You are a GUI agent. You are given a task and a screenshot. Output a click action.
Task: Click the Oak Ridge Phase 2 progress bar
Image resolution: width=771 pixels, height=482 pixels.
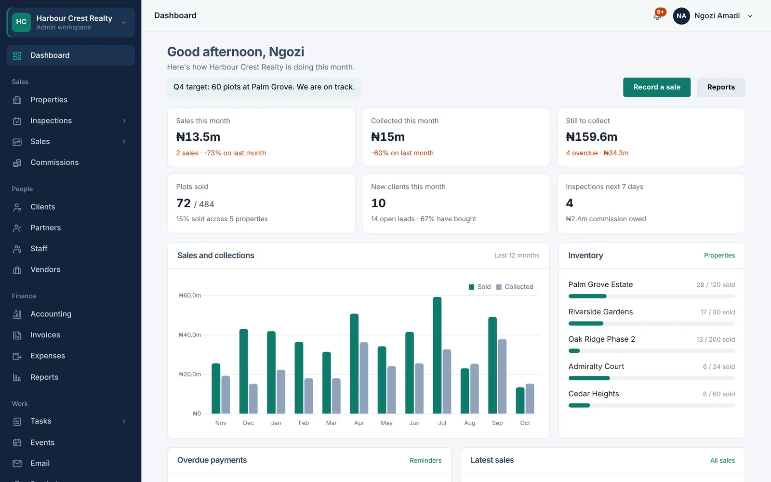point(651,351)
